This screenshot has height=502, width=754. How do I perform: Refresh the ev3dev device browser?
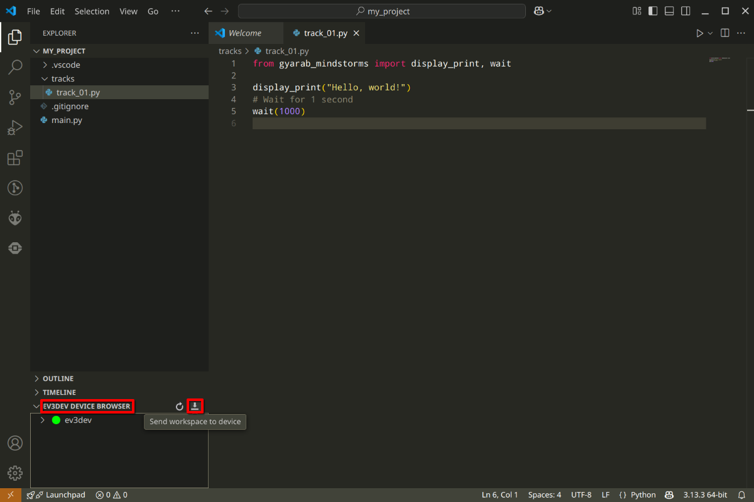point(180,407)
